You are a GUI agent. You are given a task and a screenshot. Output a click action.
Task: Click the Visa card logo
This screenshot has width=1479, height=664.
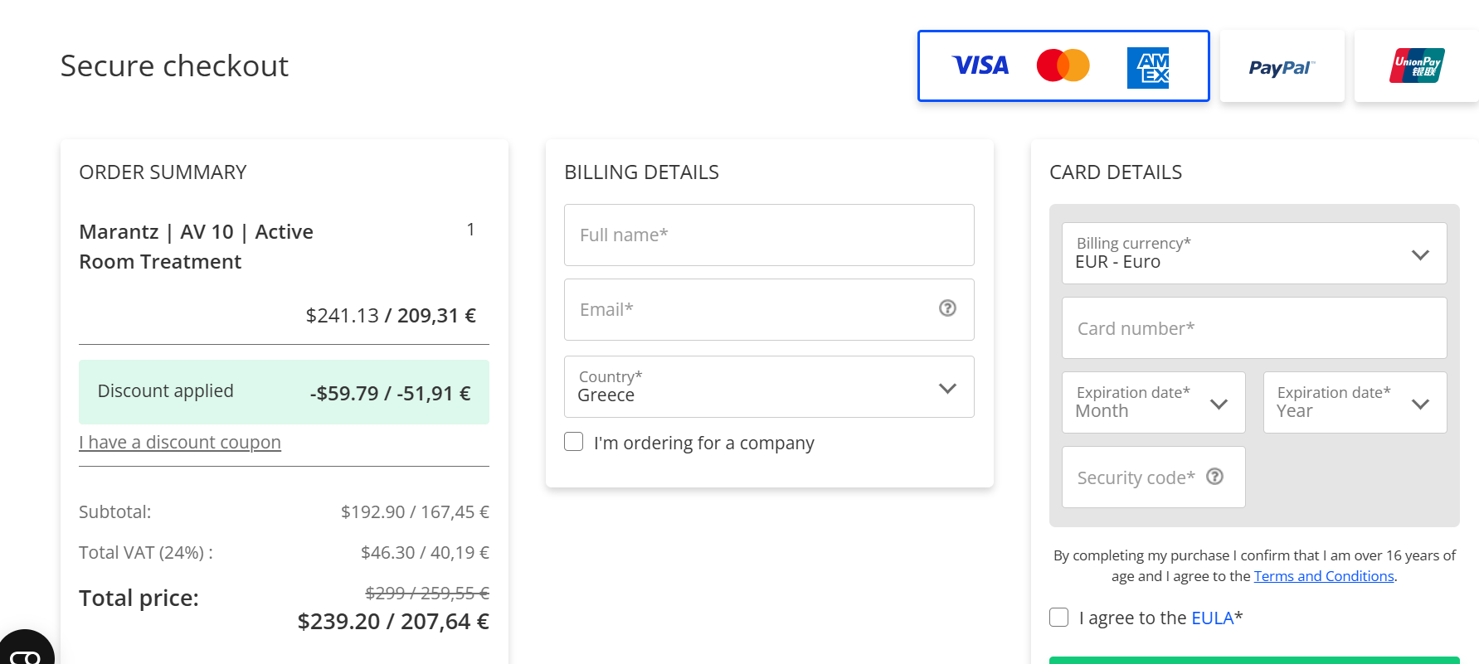pyautogui.click(x=980, y=65)
